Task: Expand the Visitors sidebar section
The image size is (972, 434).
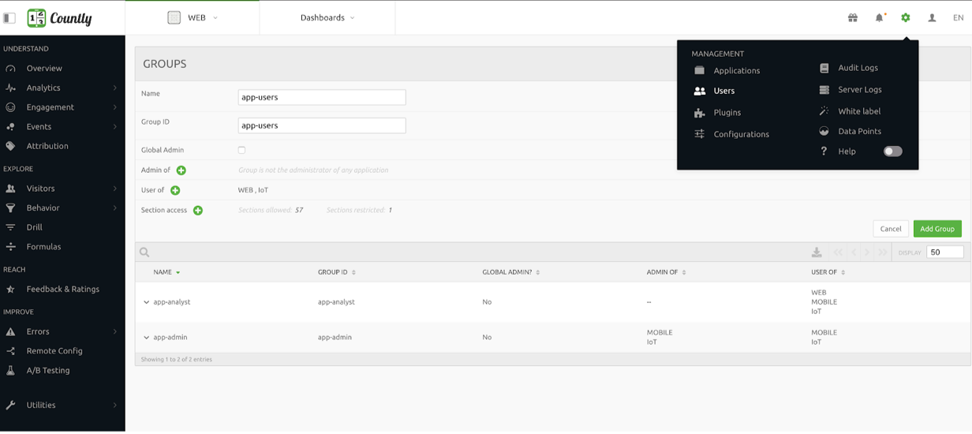Action: pyautogui.click(x=62, y=189)
